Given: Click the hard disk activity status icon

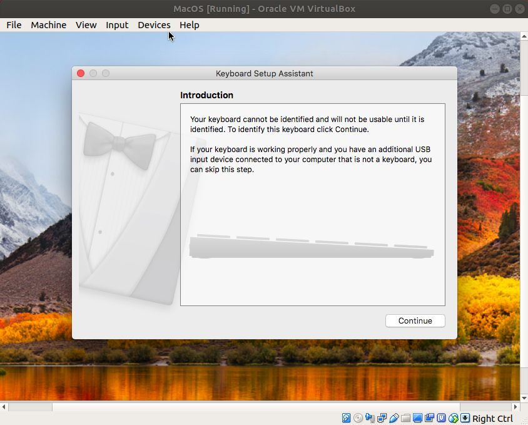Looking at the screenshot, I should 346,418.
